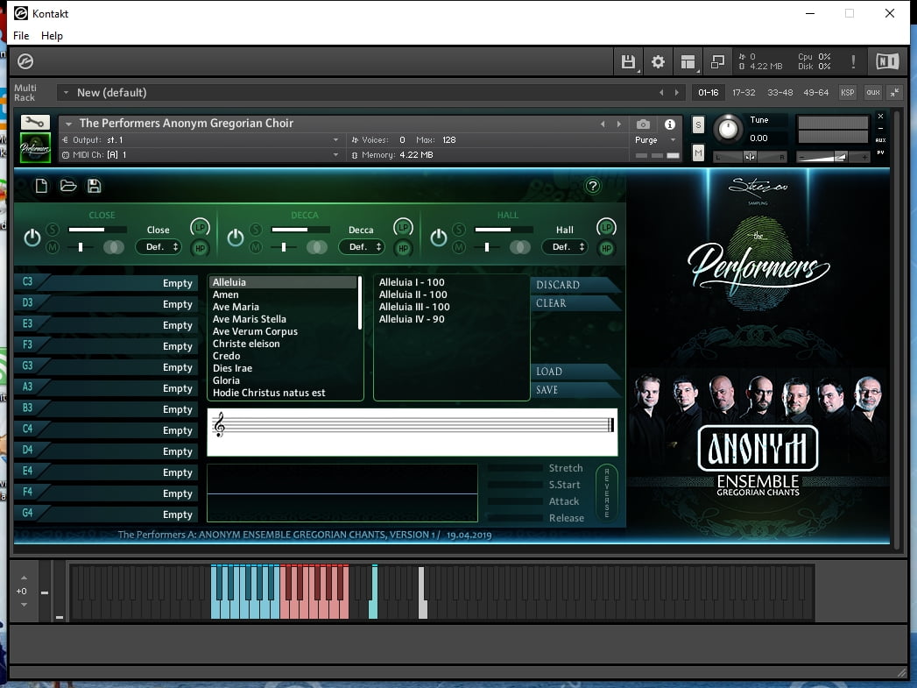Screen dimensions: 917x688
Task: Click the CLEAR button
Action: tap(576, 303)
